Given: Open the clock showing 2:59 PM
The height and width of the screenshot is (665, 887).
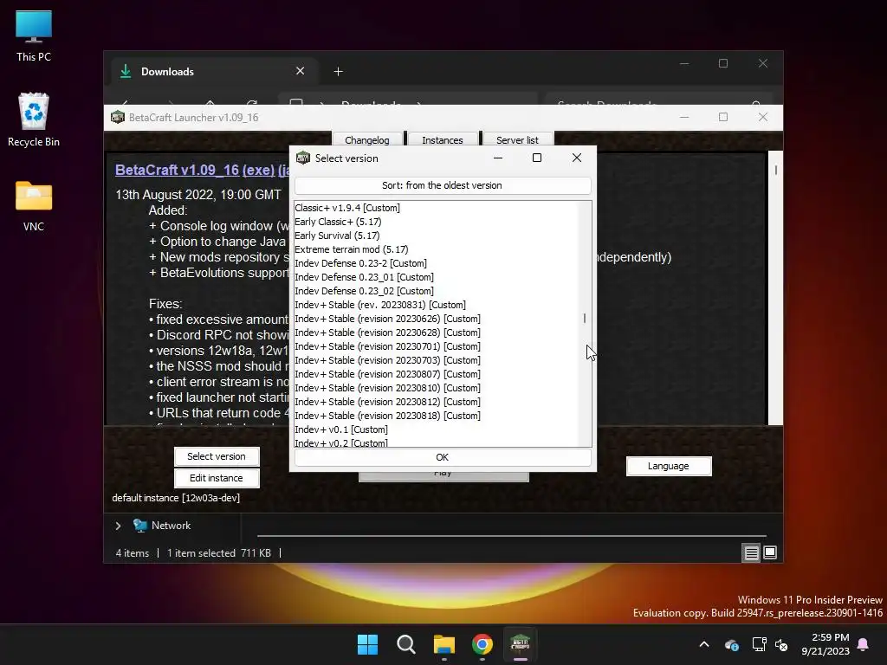Looking at the screenshot, I should pos(825,644).
